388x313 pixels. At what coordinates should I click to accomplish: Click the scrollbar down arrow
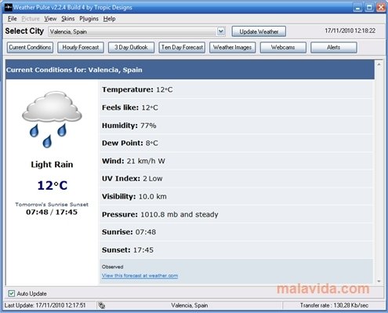coord(379,282)
